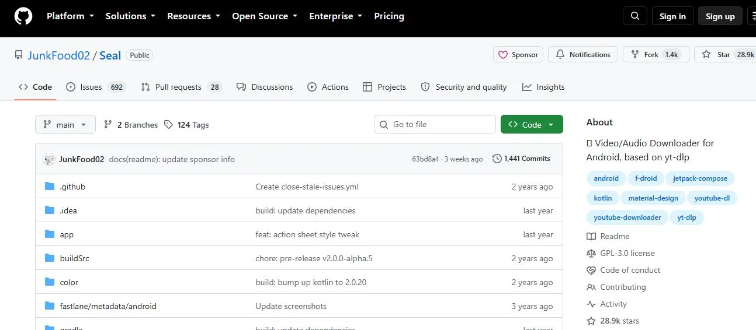
Task: Open commit hash 63bd8a4
Action: click(x=425, y=159)
